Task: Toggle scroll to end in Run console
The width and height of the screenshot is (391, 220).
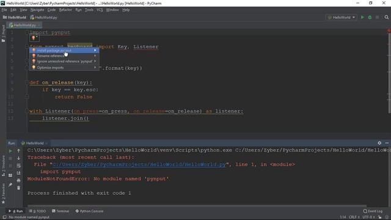Action: click(x=18, y=173)
